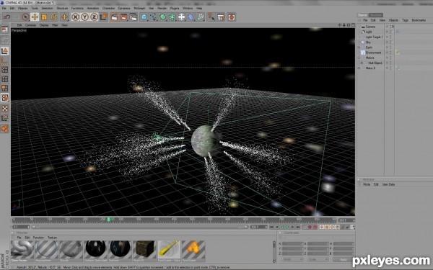This screenshot has height=270, width=433.
Task: Select the orange PyroCluster material thumbnail
Action: point(193,251)
